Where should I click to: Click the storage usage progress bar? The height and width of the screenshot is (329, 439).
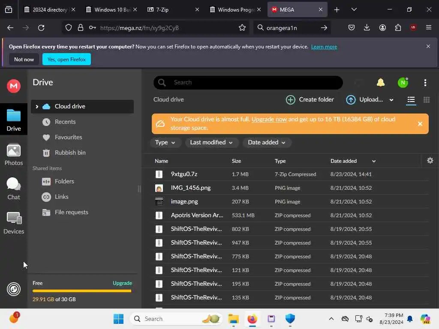point(82,291)
